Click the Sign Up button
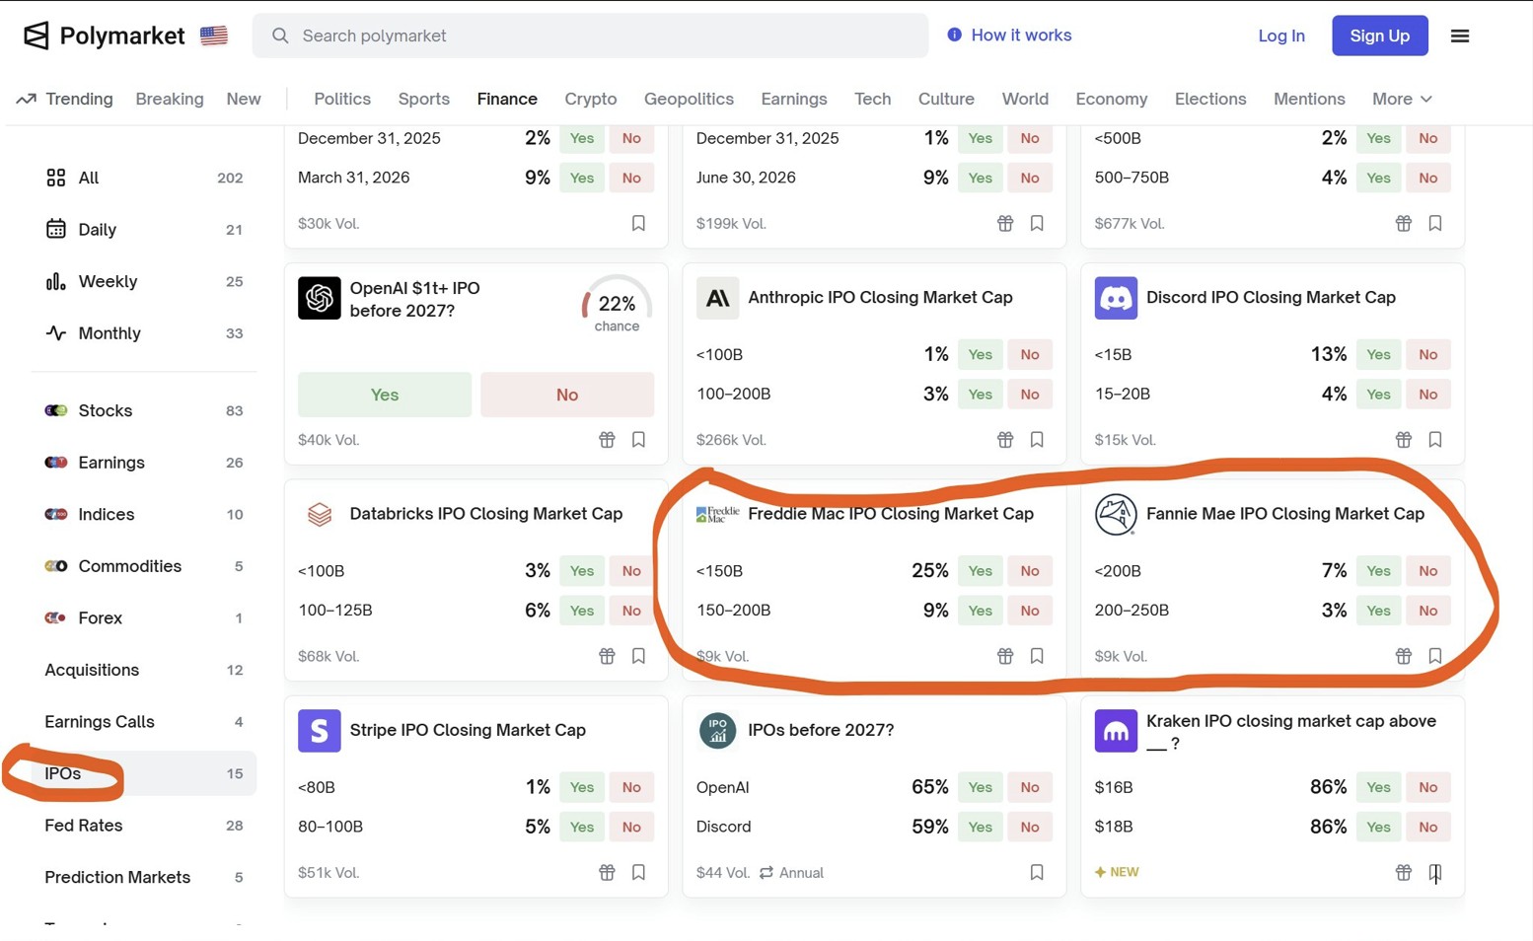This screenshot has height=941, width=1533. coord(1379,36)
